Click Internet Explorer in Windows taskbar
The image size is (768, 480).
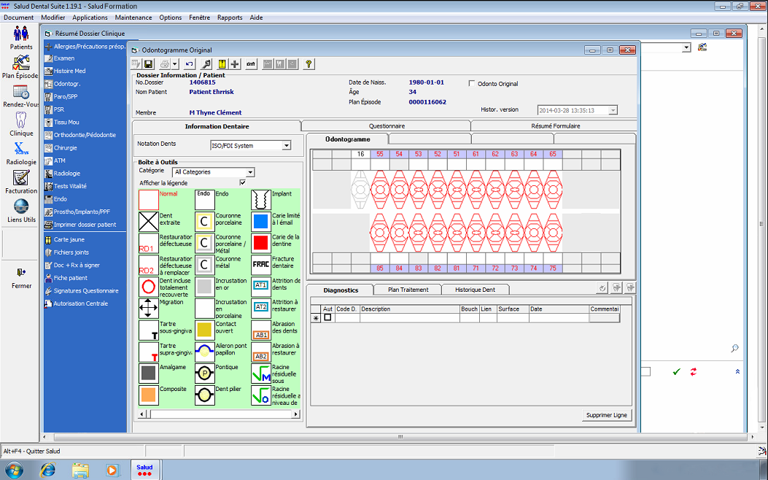click(x=47, y=471)
